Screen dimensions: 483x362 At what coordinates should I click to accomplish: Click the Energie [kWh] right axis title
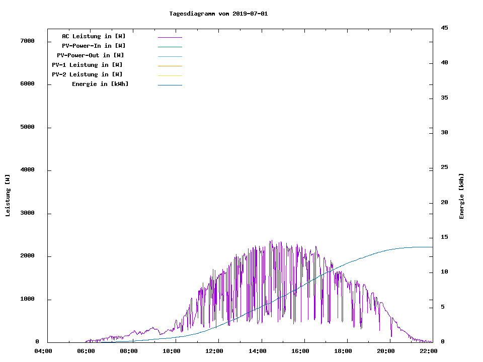coord(461,196)
